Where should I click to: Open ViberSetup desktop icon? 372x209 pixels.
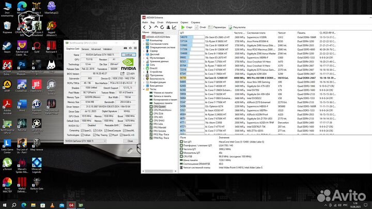pyautogui.click(x=51, y=8)
